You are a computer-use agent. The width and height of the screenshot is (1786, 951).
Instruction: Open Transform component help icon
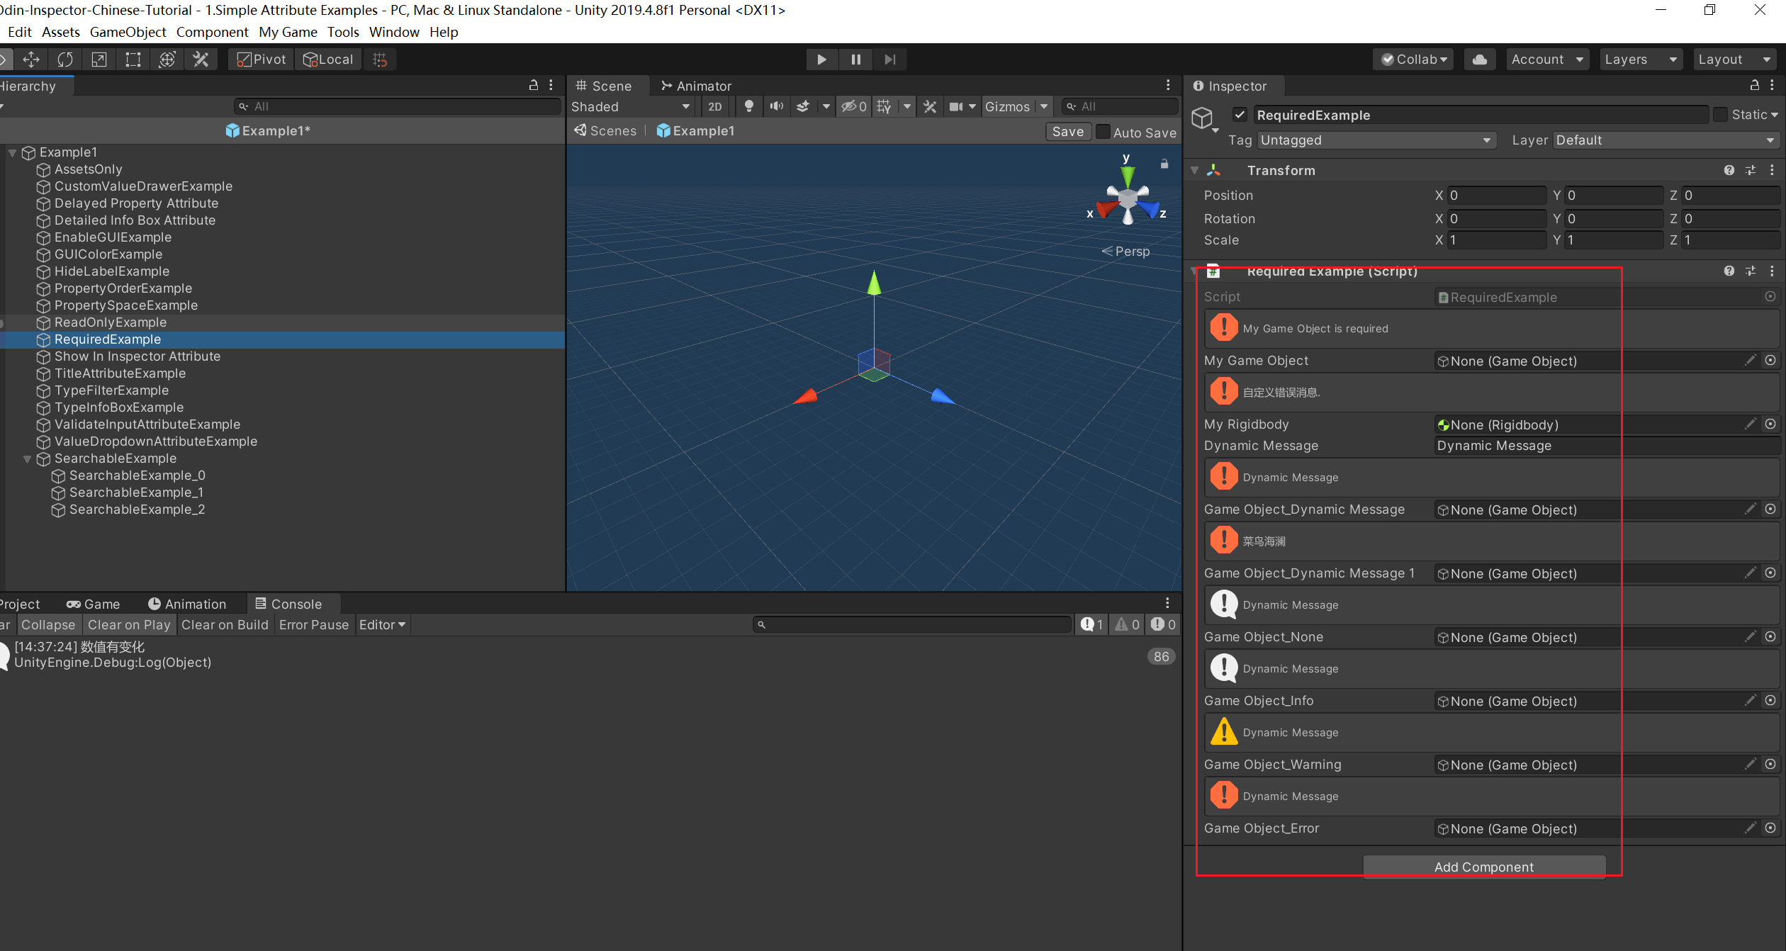(1729, 170)
